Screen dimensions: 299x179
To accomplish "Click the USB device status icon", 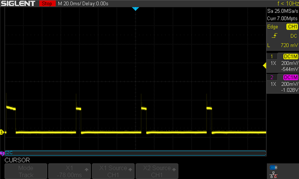I will tap(273, 168).
